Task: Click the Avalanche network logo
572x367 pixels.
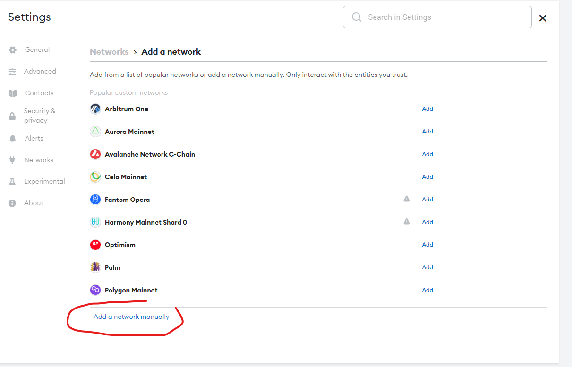Action: [x=95, y=154]
